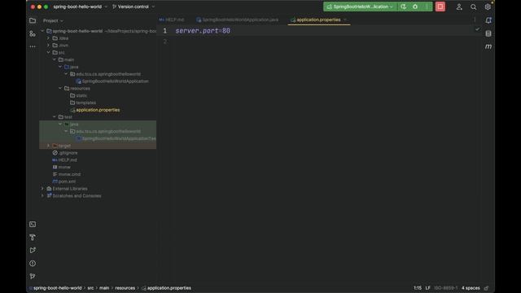Open the Structure tool window icon
521x293 pixels.
coord(33,33)
